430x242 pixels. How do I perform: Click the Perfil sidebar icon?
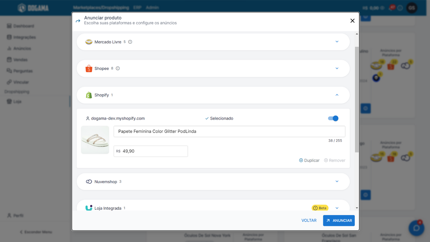9,215
